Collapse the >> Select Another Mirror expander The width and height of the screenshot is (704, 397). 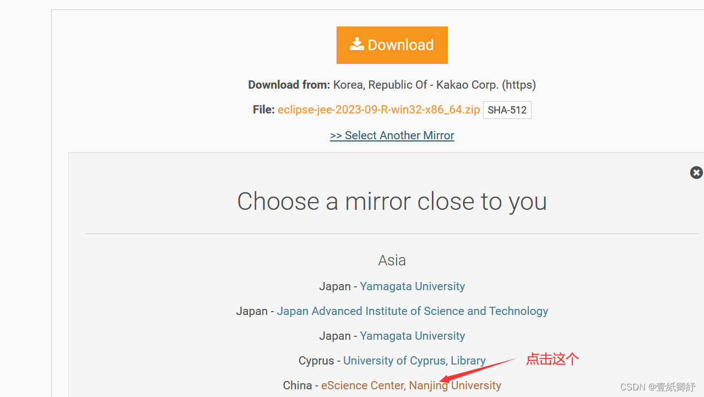tap(392, 135)
